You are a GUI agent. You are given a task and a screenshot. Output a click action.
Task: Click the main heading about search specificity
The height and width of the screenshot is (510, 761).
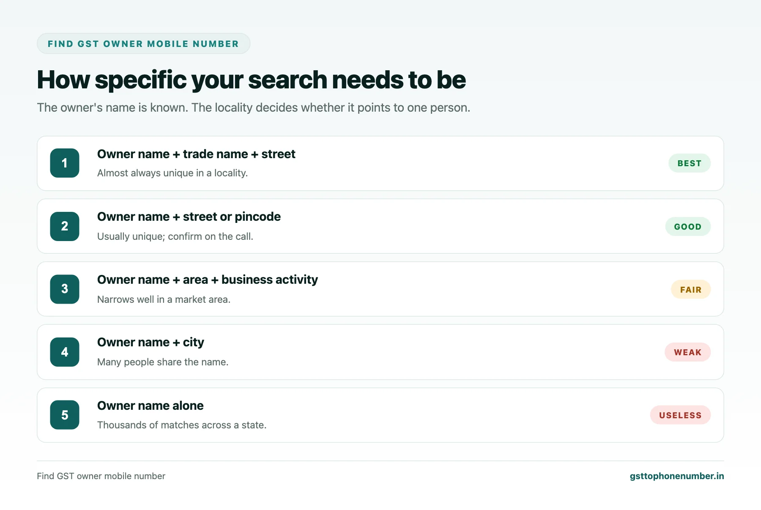[x=251, y=80]
